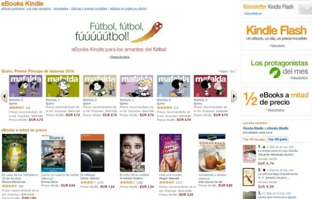Open the Mafalda 0 book cover
This screenshot has width=312, height=199.
(26, 86)
